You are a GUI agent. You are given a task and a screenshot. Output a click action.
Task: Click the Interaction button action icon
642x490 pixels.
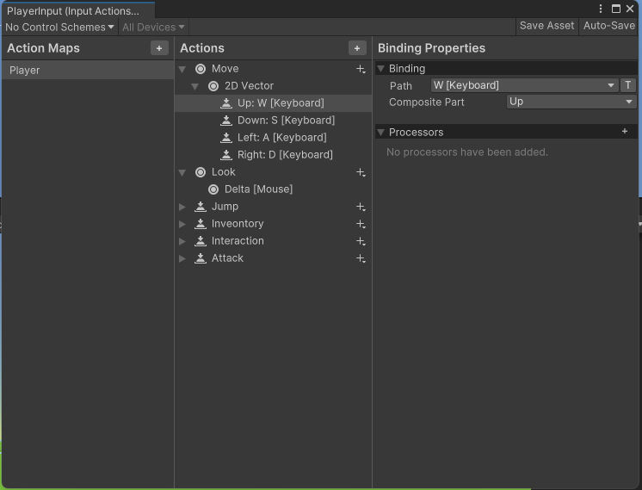coord(201,241)
